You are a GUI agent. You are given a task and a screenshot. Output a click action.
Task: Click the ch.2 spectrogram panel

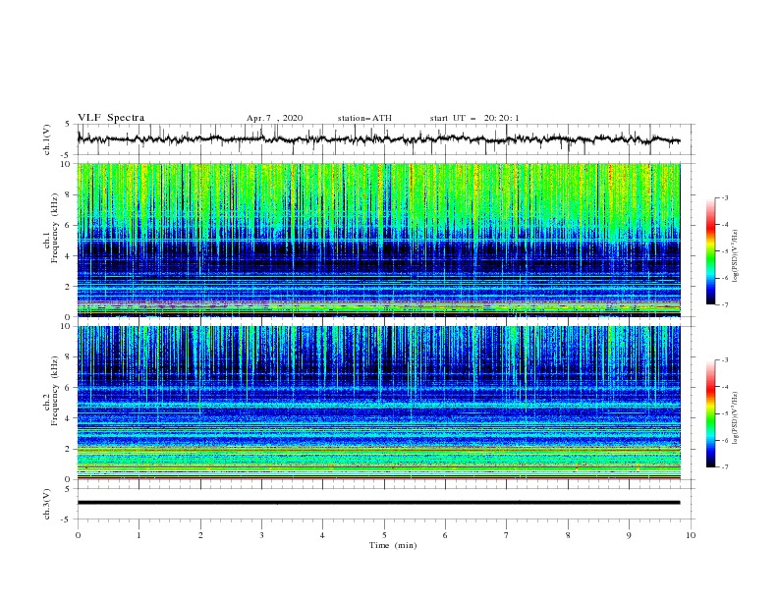click(378, 403)
